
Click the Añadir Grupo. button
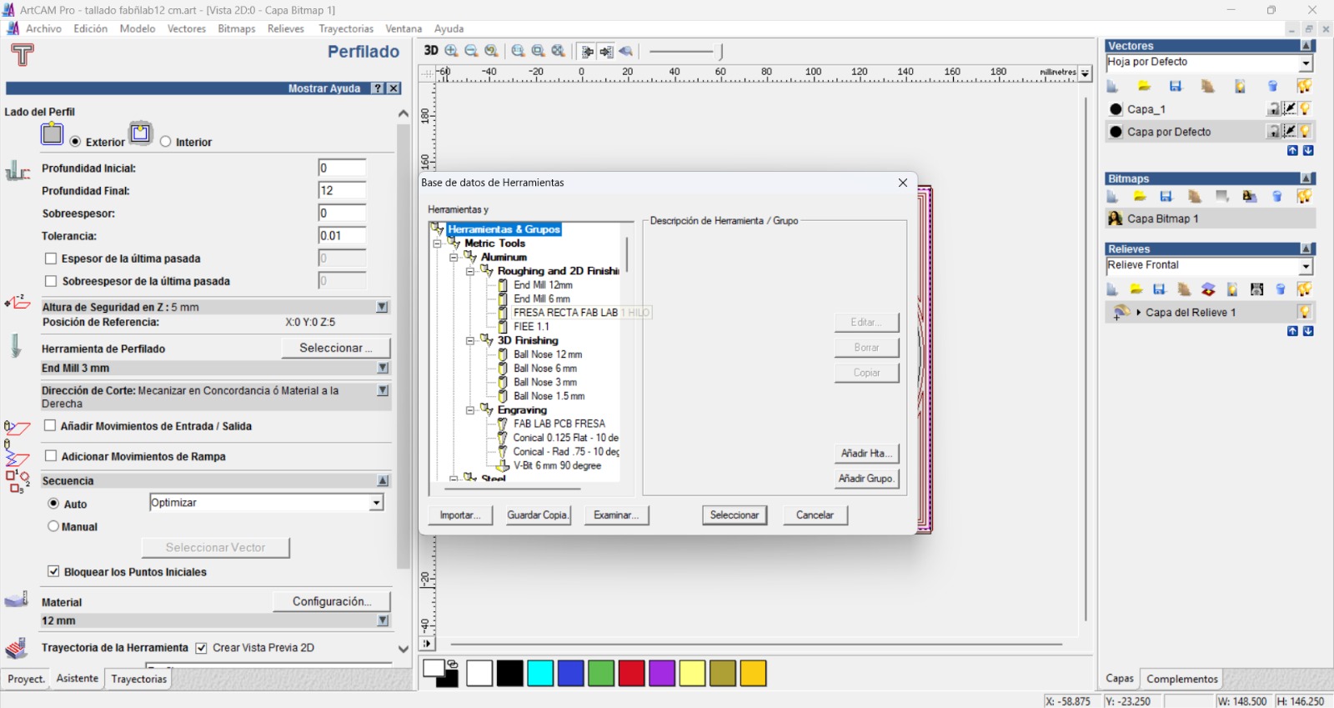pyautogui.click(x=867, y=479)
